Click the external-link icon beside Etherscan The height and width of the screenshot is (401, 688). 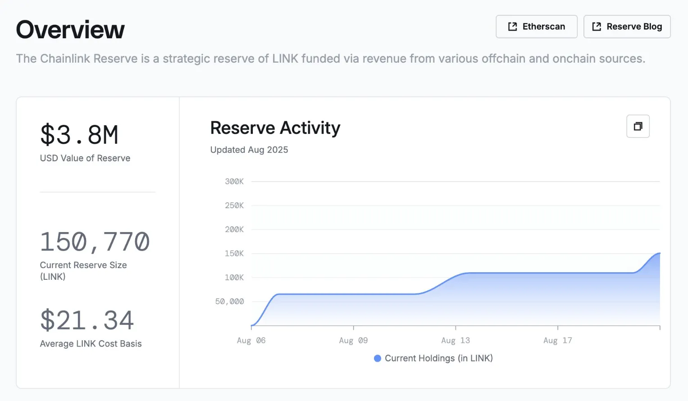512,27
